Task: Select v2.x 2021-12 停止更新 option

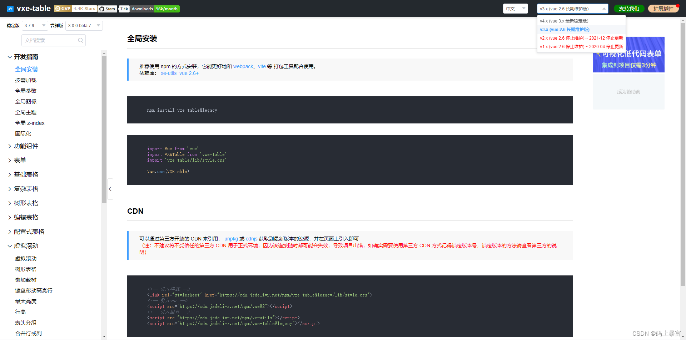Action: (x=581, y=38)
